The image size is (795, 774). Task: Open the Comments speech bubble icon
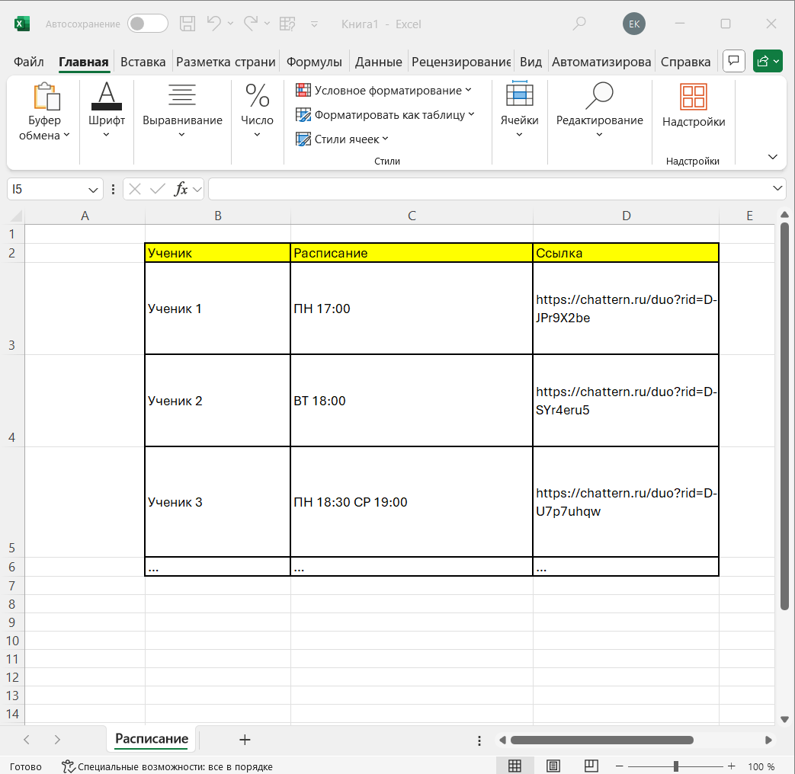point(733,61)
